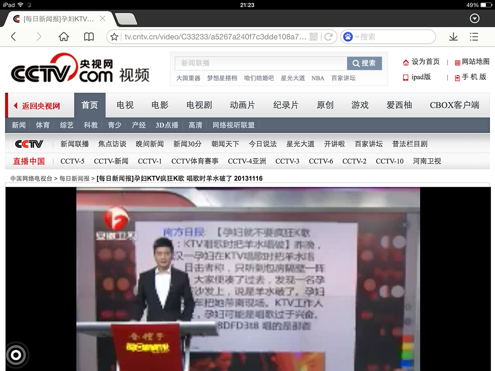Click ipad版 tablet icon link
The image size is (495, 371).
coord(417,77)
